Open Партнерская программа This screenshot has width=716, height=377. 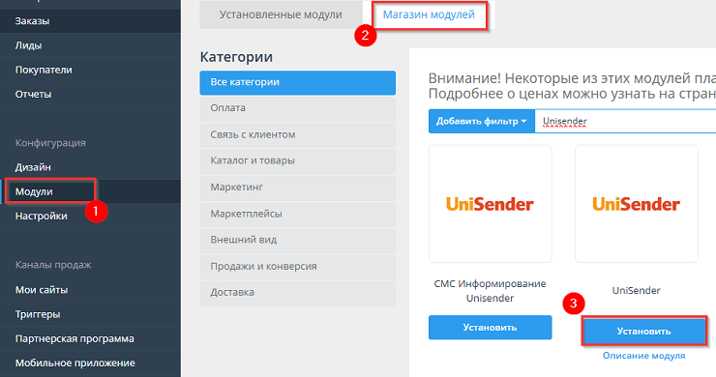point(90,338)
